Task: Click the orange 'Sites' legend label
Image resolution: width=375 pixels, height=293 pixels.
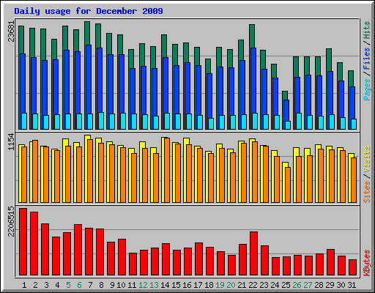Action: pyautogui.click(x=367, y=192)
